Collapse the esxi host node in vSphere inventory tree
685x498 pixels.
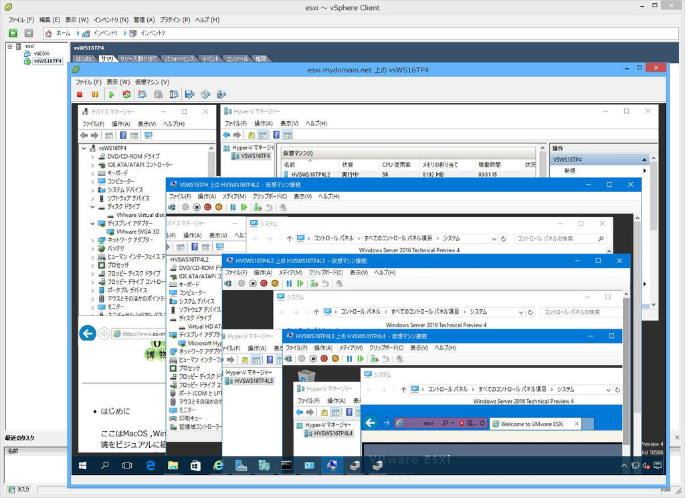point(9,46)
